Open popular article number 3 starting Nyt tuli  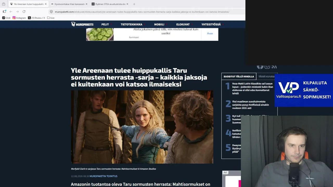click(236, 119)
